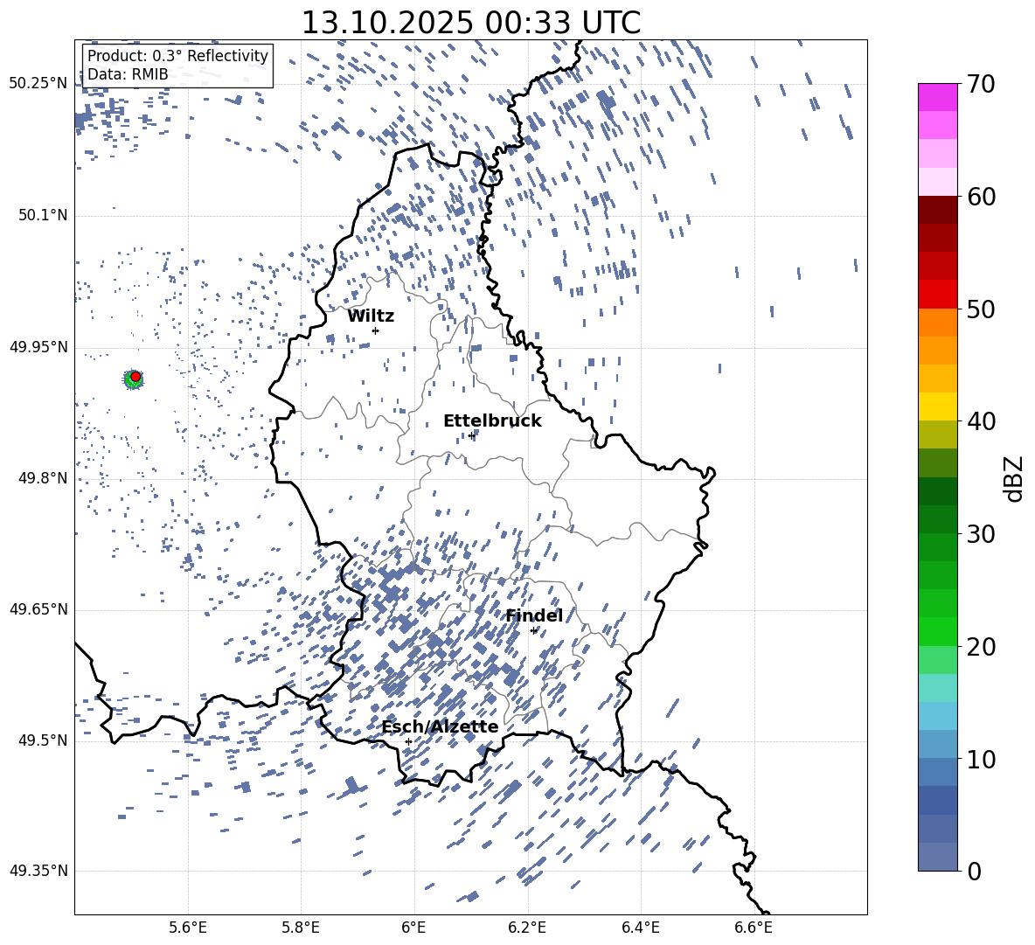Click the colorbar tick label 50

pyautogui.click(x=980, y=309)
